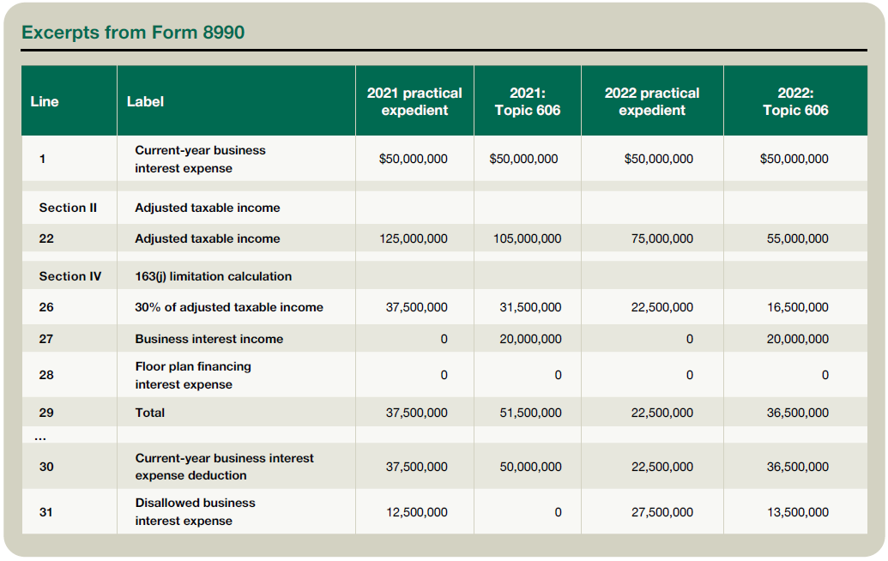Select the '163(j) limitation calculation' label
The width and height of the screenshot is (888, 561).
point(213,276)
